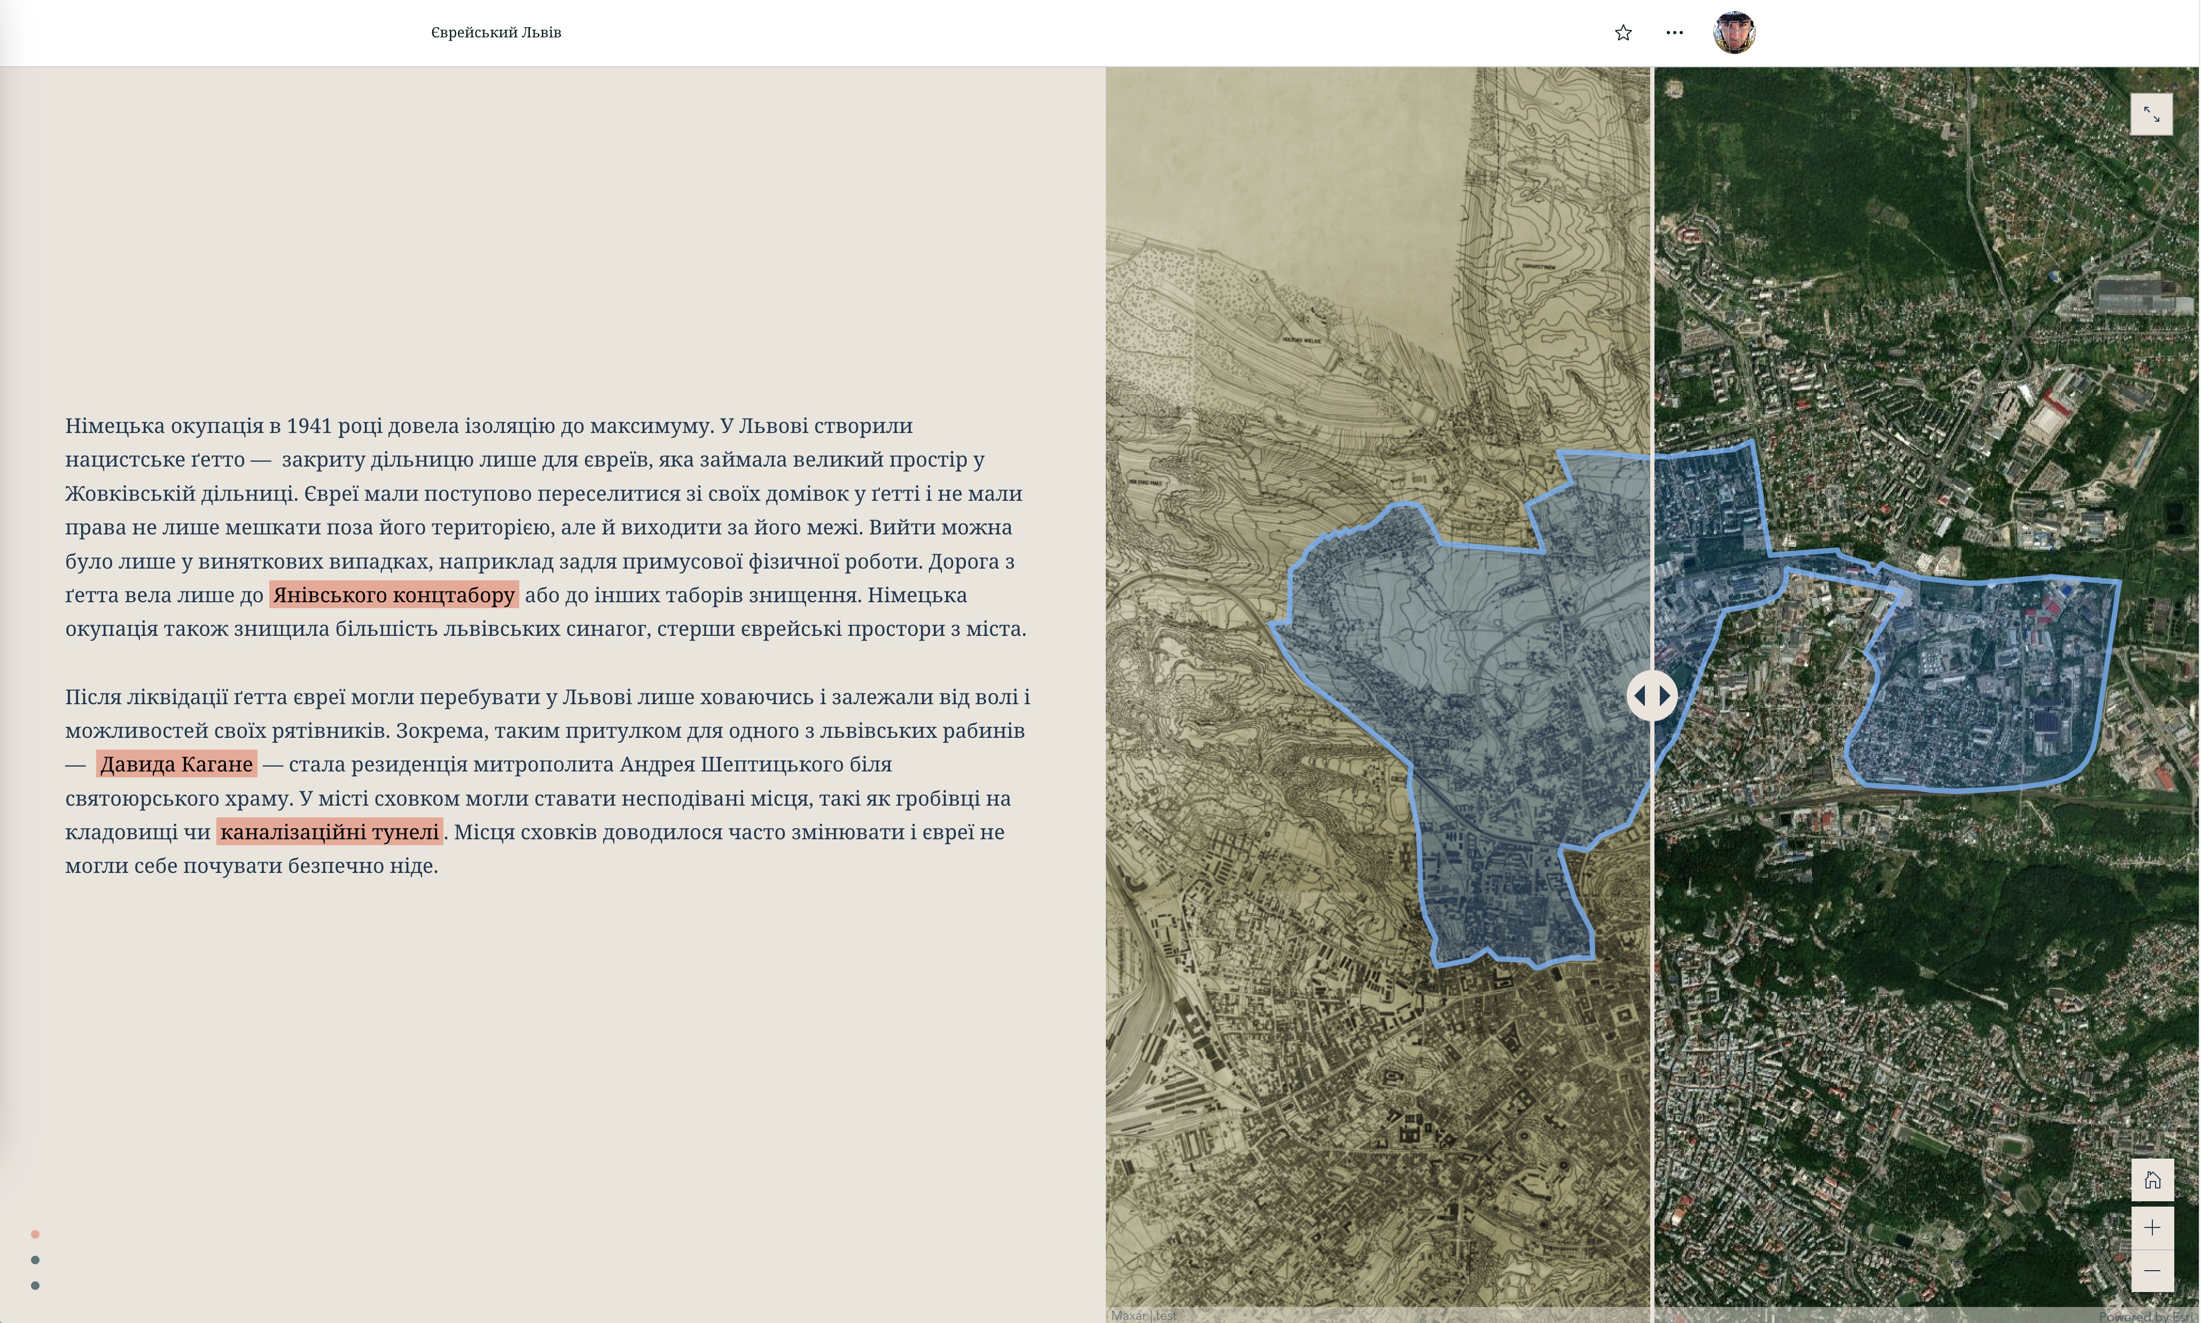The height and width of the screenshot is (1323, 2201).
Task: Select the first section navigation dot
Action: [x=36, y=1235]
